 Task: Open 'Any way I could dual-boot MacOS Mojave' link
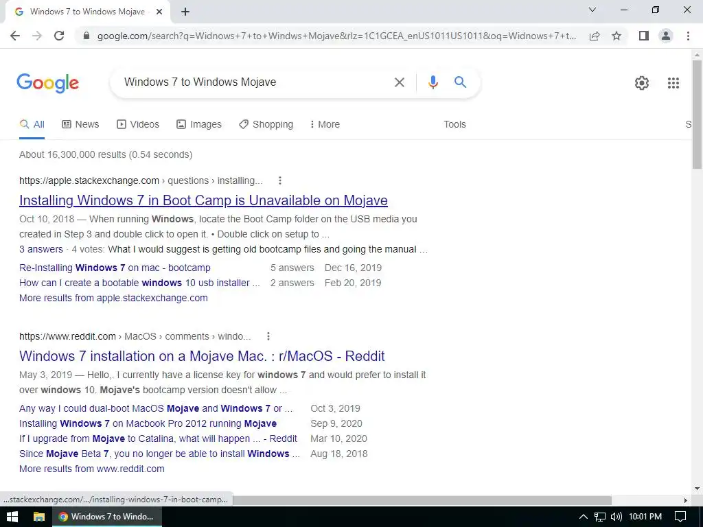(x=156, y=408)
